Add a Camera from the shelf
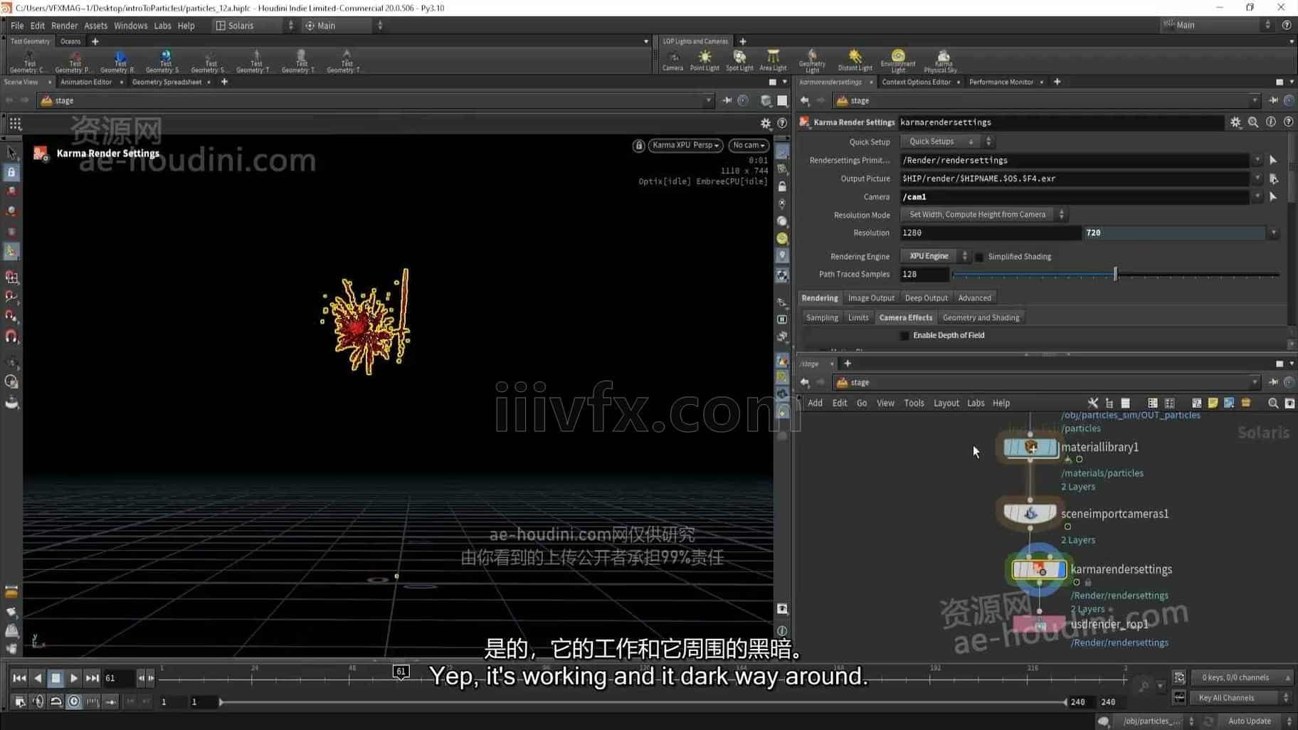The height and width of the screenshot is (730, 1298). [672, 60]
